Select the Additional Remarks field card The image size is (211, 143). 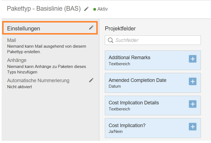click(153, 60)
